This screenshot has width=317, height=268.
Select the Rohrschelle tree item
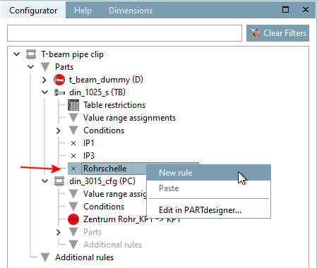tap(104, 169)
